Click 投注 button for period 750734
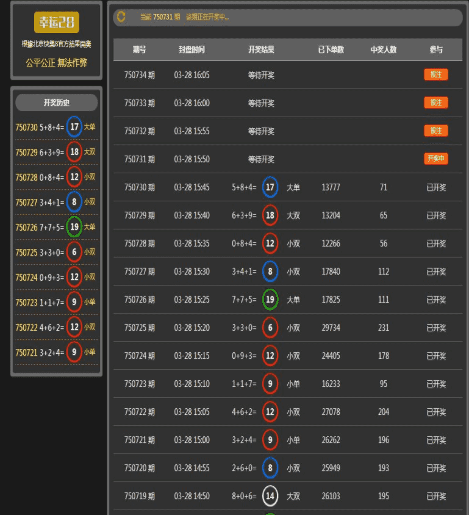 (436, 74)
